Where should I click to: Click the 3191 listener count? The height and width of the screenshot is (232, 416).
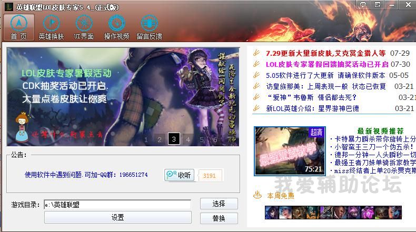[x=210, y=176]
